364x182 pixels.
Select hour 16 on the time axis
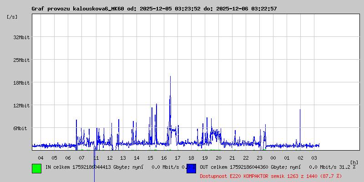(164, 157)
